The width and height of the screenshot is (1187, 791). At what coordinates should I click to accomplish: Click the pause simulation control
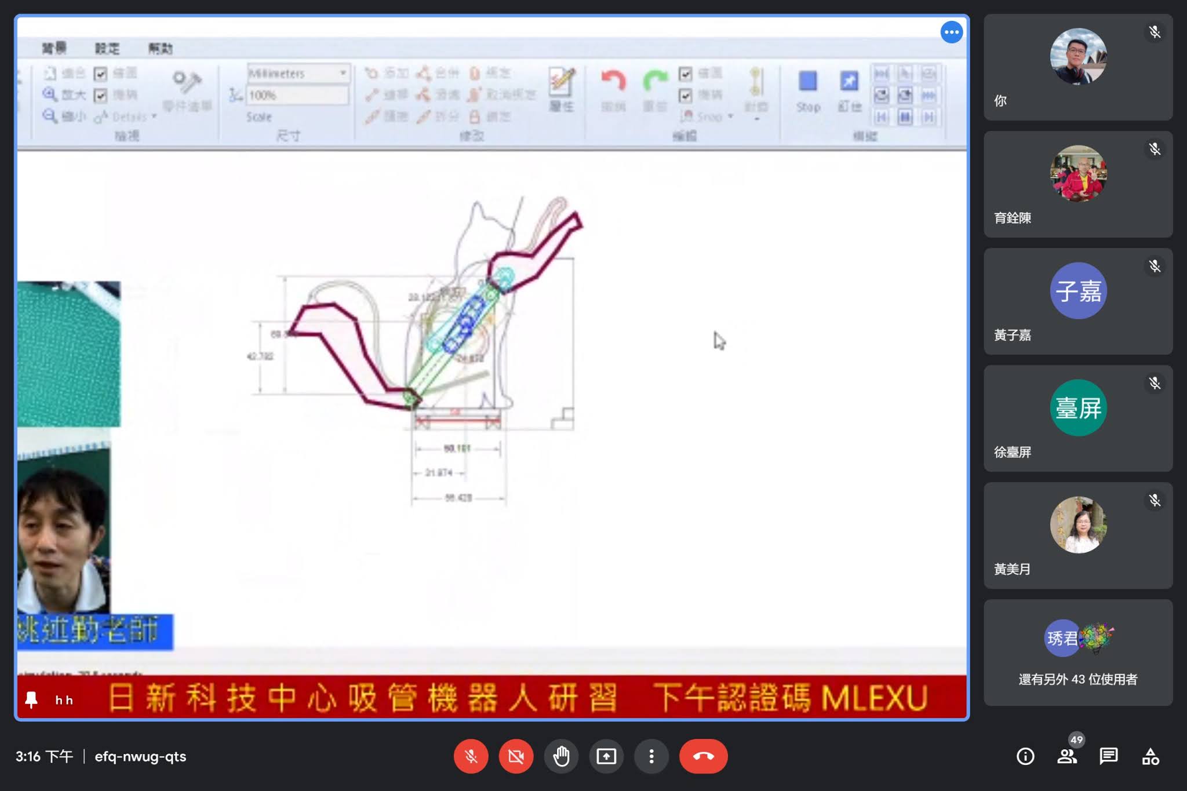(x=905, y=117)
